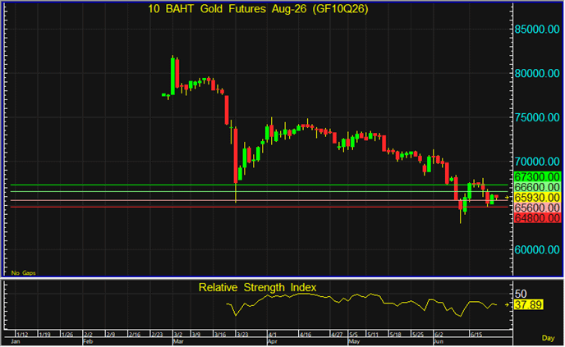Select the 5/11 date label
This screenshot has width=565, height=347.
(x=373, y=335)
